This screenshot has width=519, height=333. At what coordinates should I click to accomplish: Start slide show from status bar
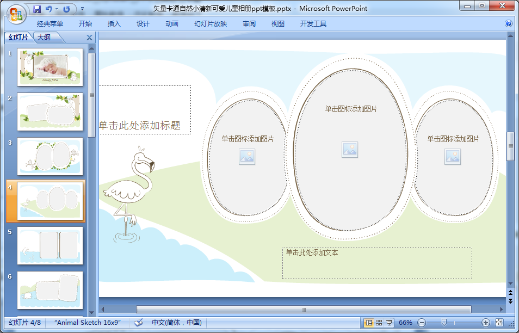[x=390, y=323]
